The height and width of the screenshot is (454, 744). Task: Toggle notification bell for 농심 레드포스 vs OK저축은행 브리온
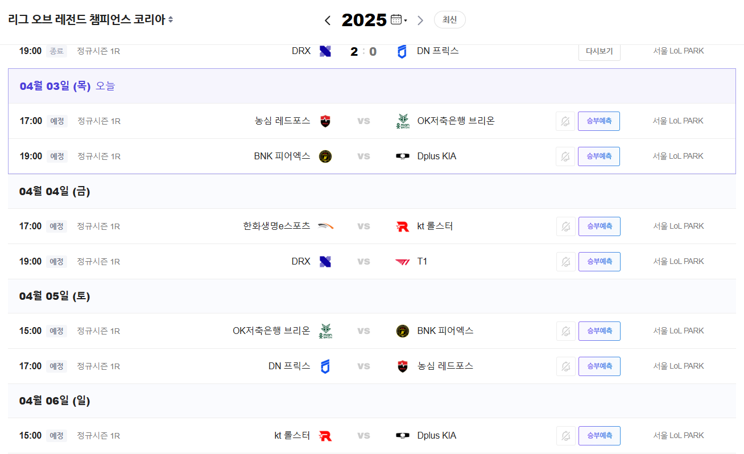[565, 121]
